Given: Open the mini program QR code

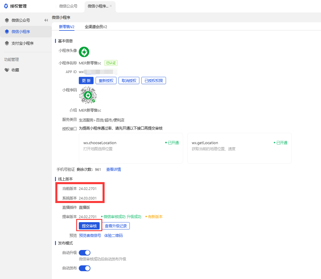Looking at the screenshot, I should point(88,95).
